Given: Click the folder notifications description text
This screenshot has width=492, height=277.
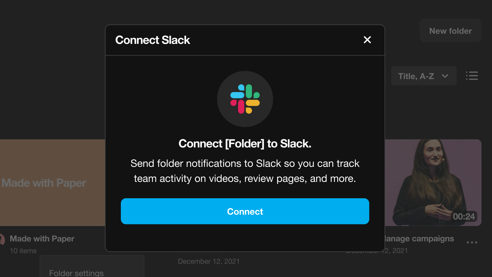Looking at the screenshot, I should [245, 171].
